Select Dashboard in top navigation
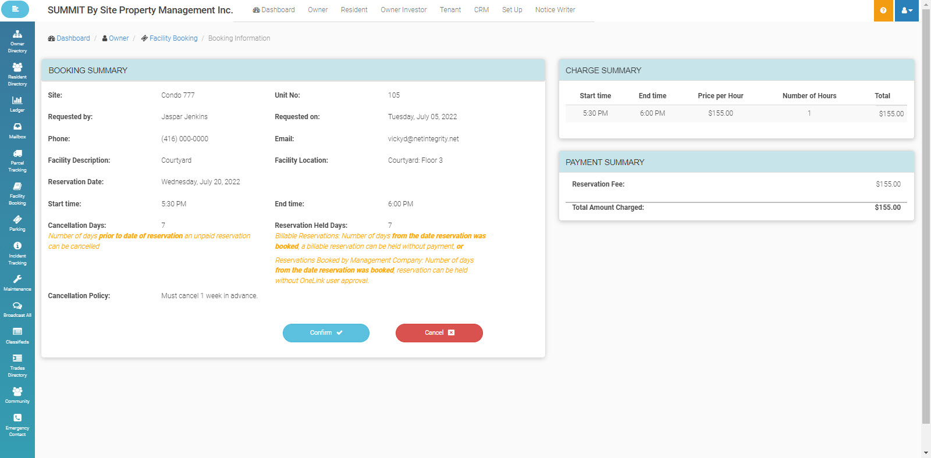The height and width of the screenshot is (458, 931). tap(273, 10)
